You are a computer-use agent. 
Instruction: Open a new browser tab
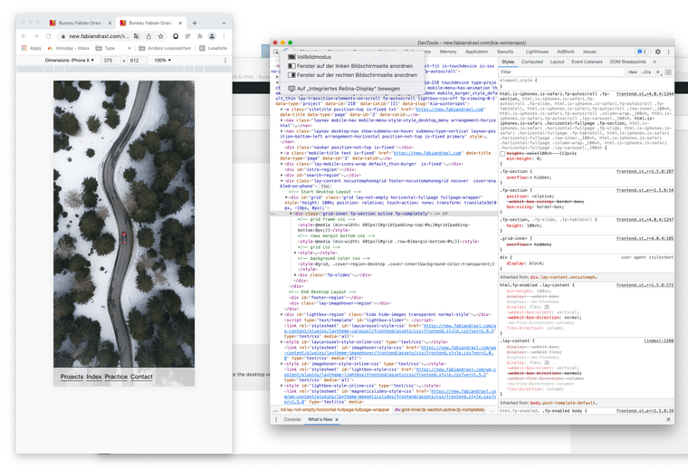pyautogui.click(x=194, y=23)
